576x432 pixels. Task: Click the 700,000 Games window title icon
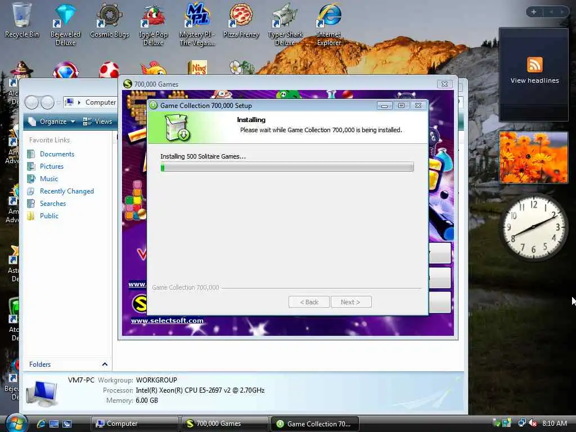click(128, 84)
